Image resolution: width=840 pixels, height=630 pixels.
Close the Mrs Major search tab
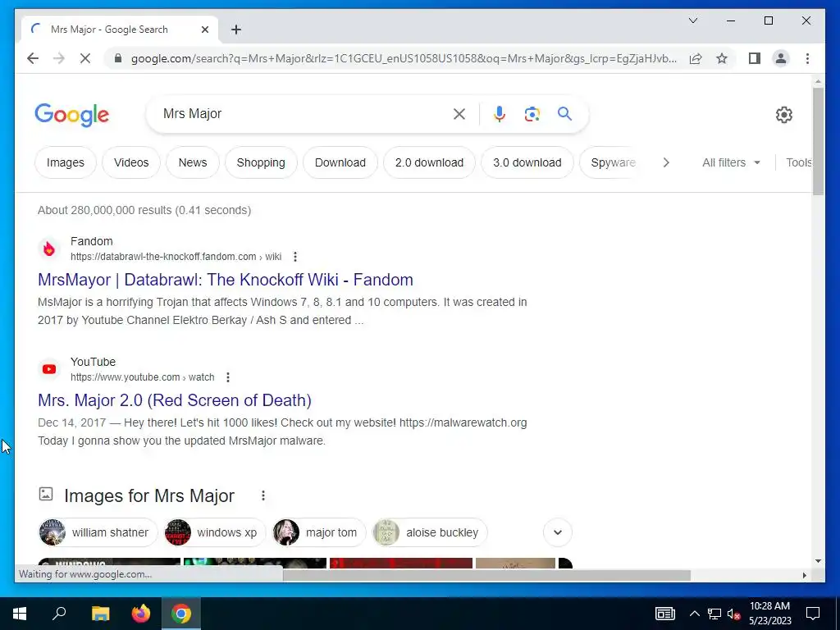coord(204,30)
